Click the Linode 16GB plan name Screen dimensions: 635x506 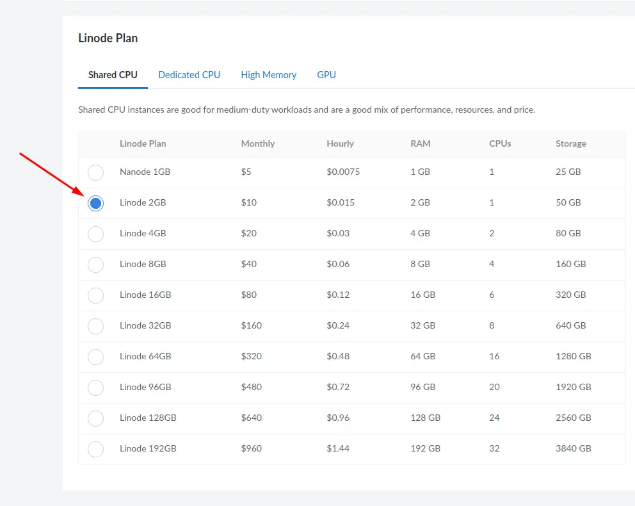click(145, 295)
